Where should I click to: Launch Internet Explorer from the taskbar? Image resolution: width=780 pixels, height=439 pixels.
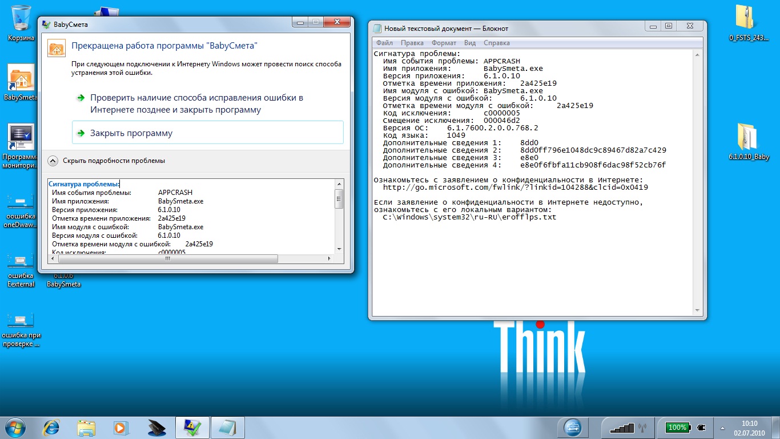click(51, 427)
